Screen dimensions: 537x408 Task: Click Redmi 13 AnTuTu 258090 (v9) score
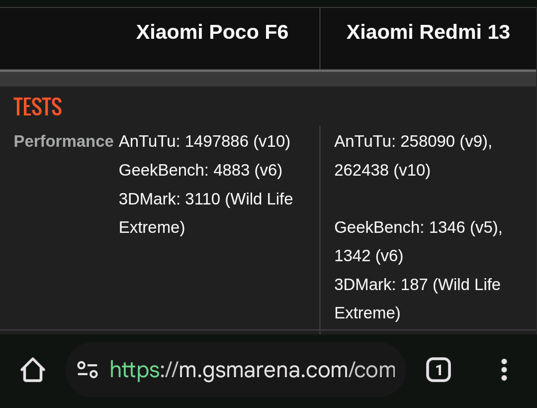(x=413, y=141)
